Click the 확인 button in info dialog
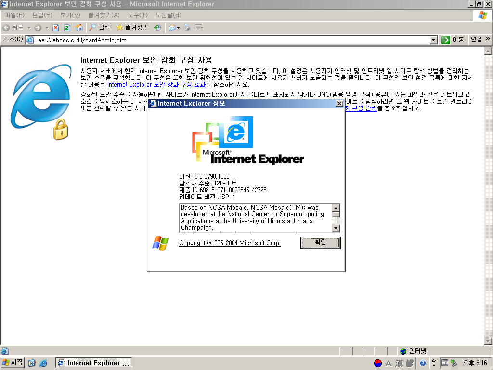The height and width of the screenshot is (370, 493). pyautogui.click(x=320, y=242)
